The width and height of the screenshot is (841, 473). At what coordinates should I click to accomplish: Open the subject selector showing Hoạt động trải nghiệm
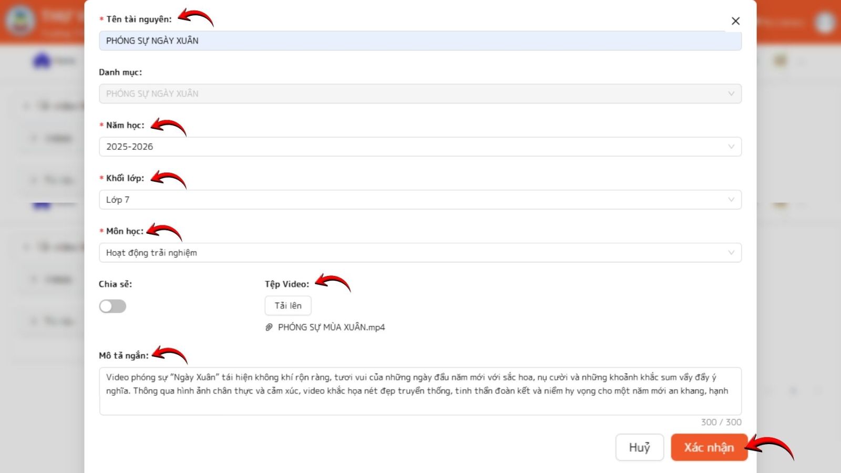pos(410,253)
